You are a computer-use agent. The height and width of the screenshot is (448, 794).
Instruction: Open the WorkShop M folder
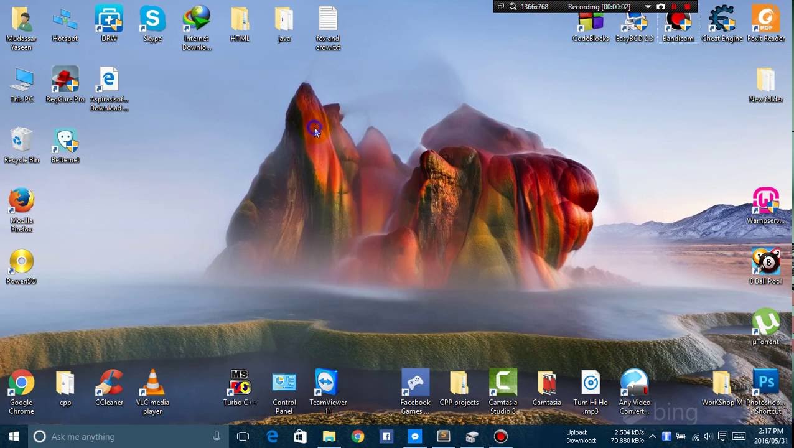point(722,389)
